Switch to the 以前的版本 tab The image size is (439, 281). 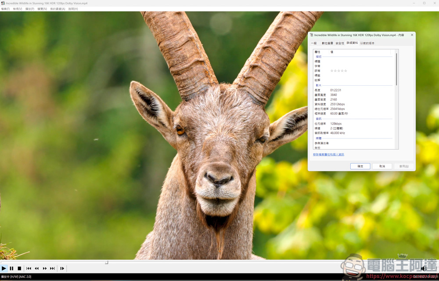tap(367, 43)
